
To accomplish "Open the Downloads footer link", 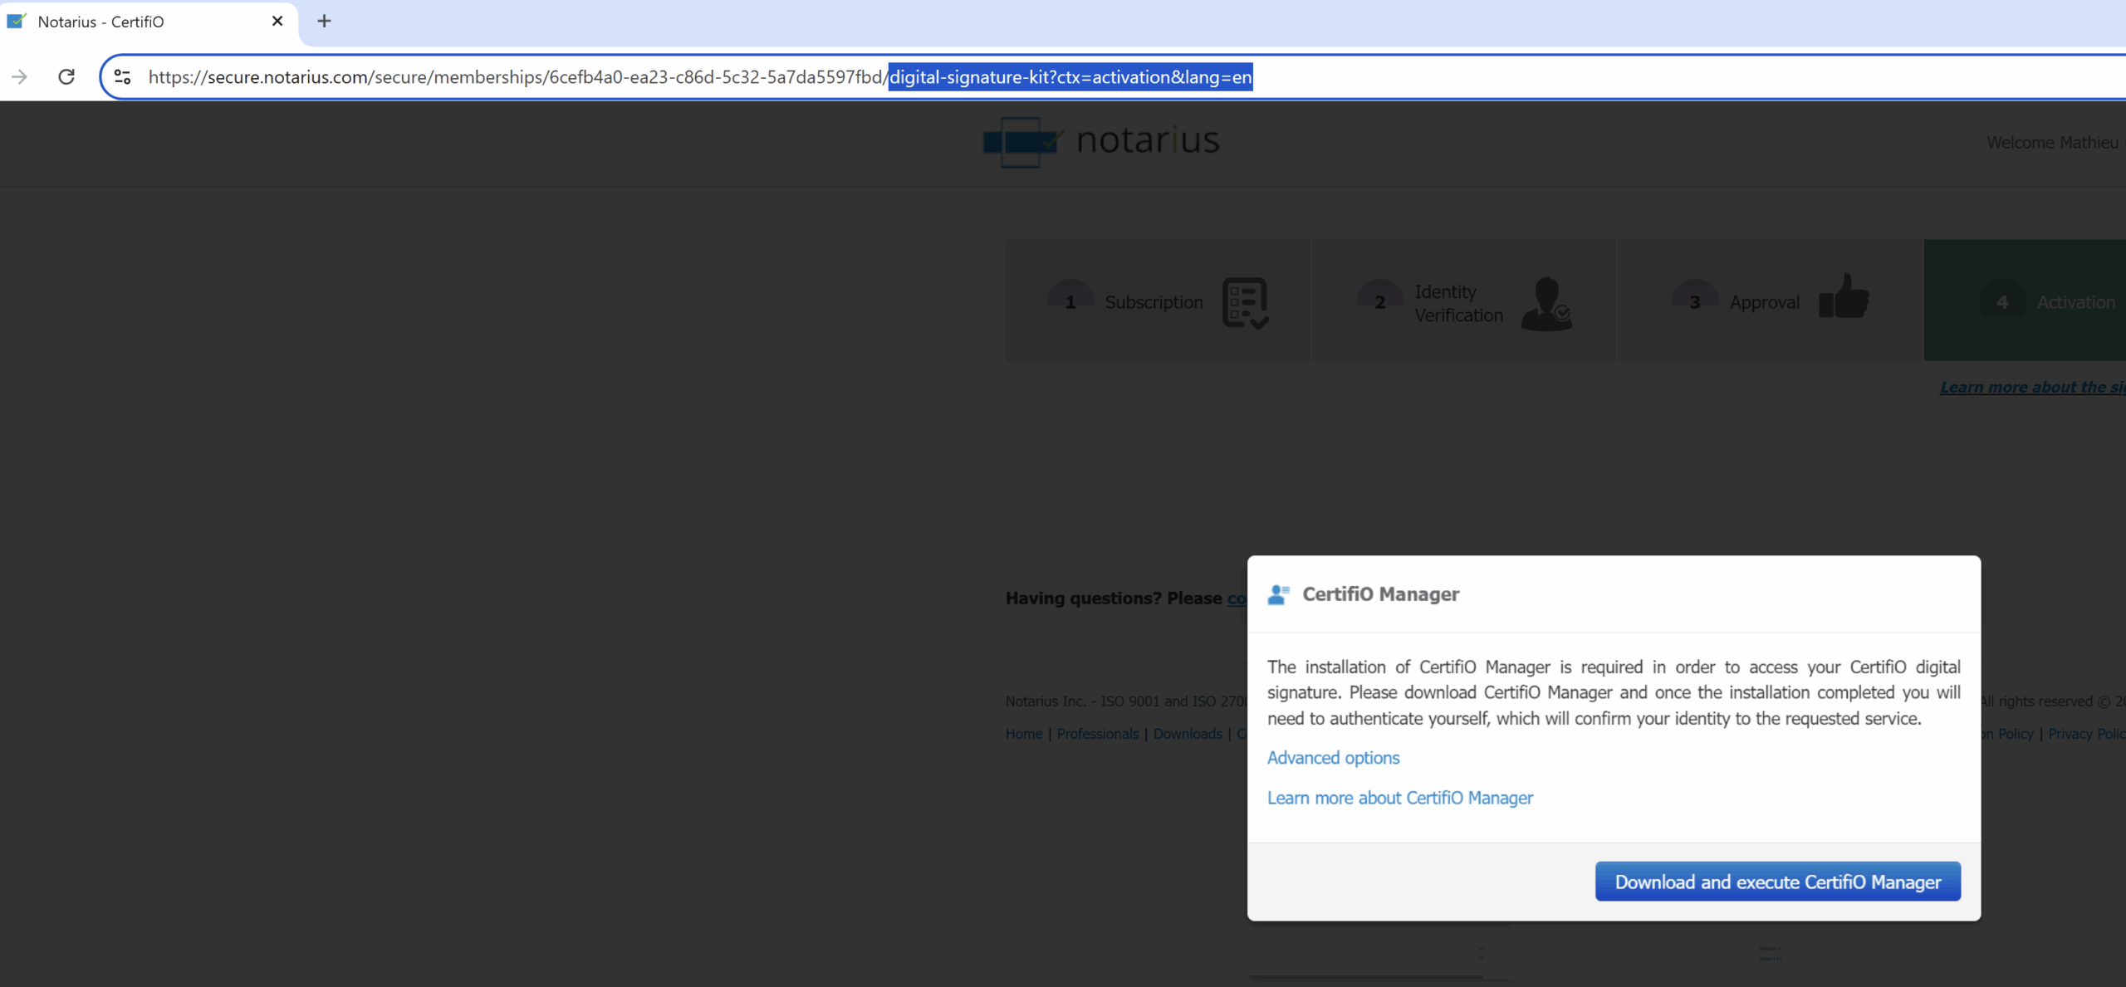I will point(1187,734).
